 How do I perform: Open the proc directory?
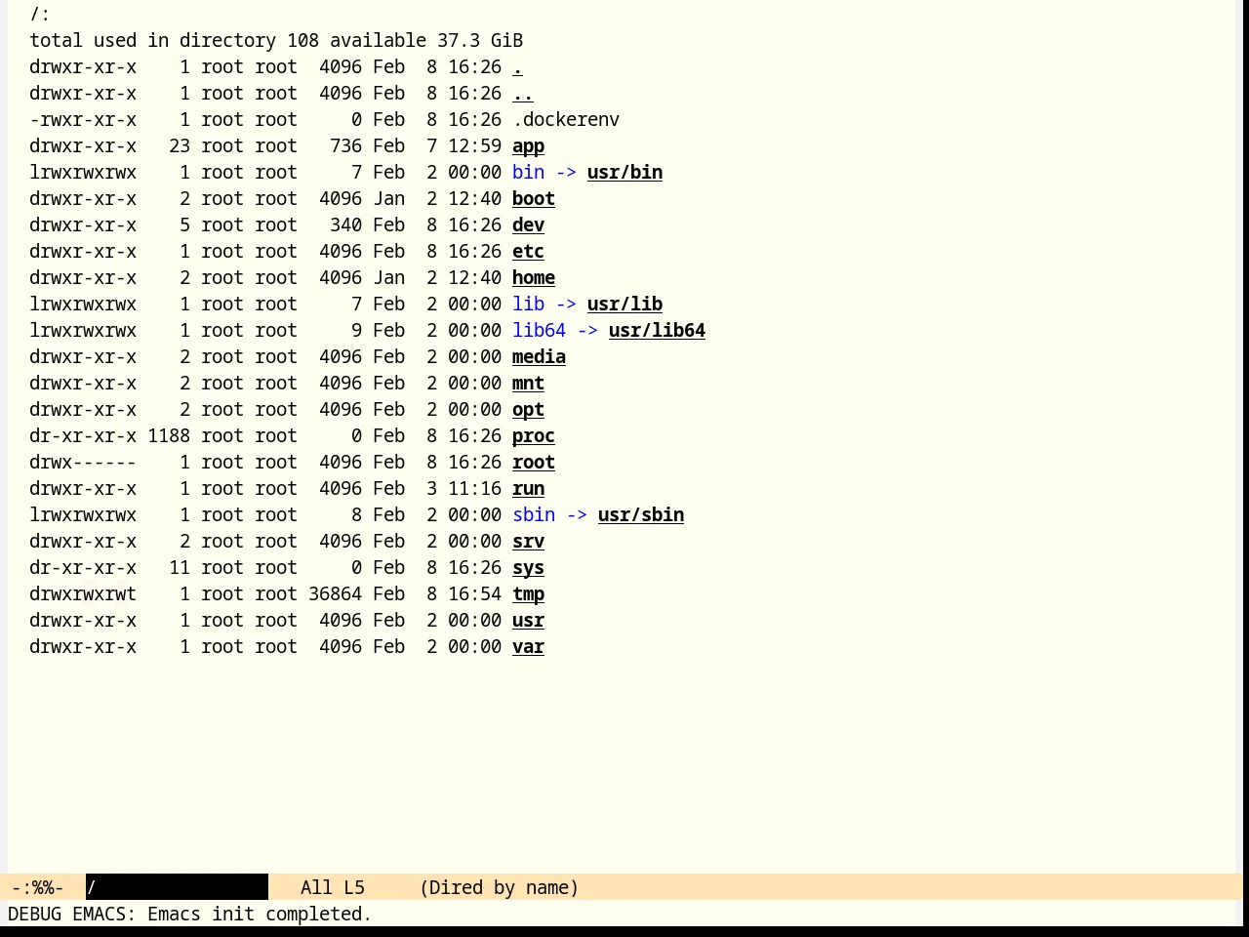pos(534,436)
